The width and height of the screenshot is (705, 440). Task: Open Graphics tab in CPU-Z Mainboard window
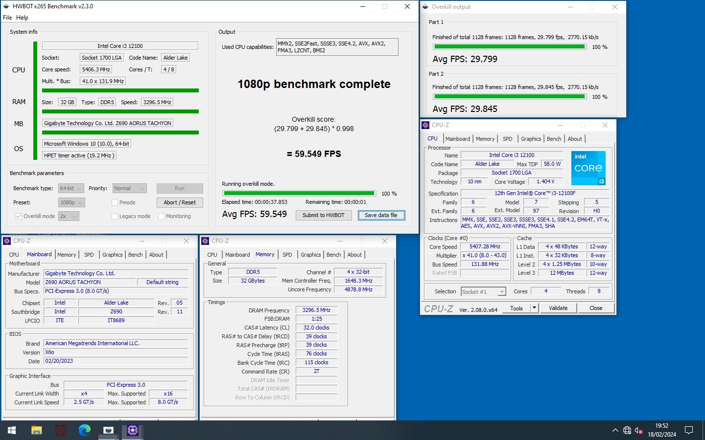click(x=113, y=255)
